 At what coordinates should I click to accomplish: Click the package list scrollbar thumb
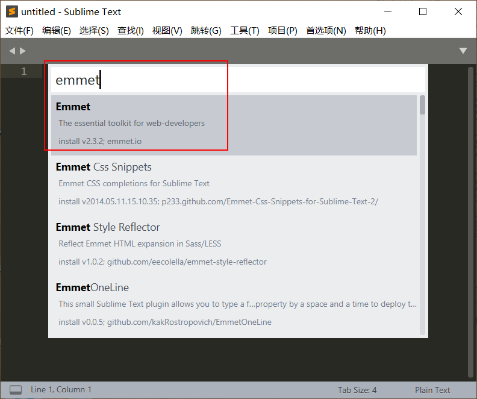coord(422,105)
